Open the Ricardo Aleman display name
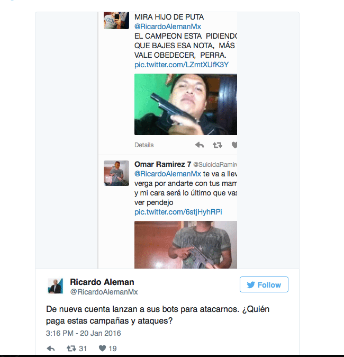Image resolution: width=344 pixels, height=357 pixels. click(x=102, y=282)
